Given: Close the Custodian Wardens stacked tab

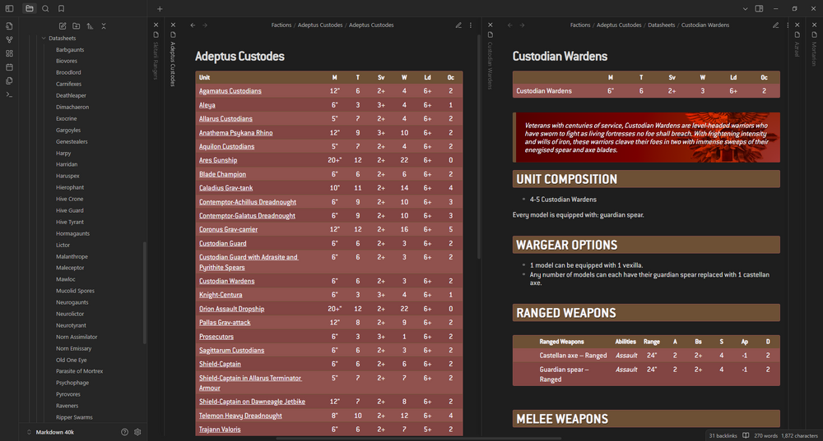Looking at the screenshot, I should 491,25.
